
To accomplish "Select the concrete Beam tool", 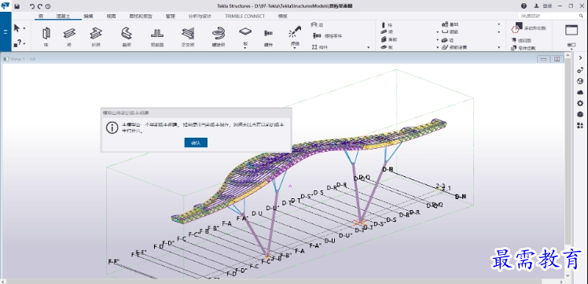I will pyautogui.click(x=387, y=32).
